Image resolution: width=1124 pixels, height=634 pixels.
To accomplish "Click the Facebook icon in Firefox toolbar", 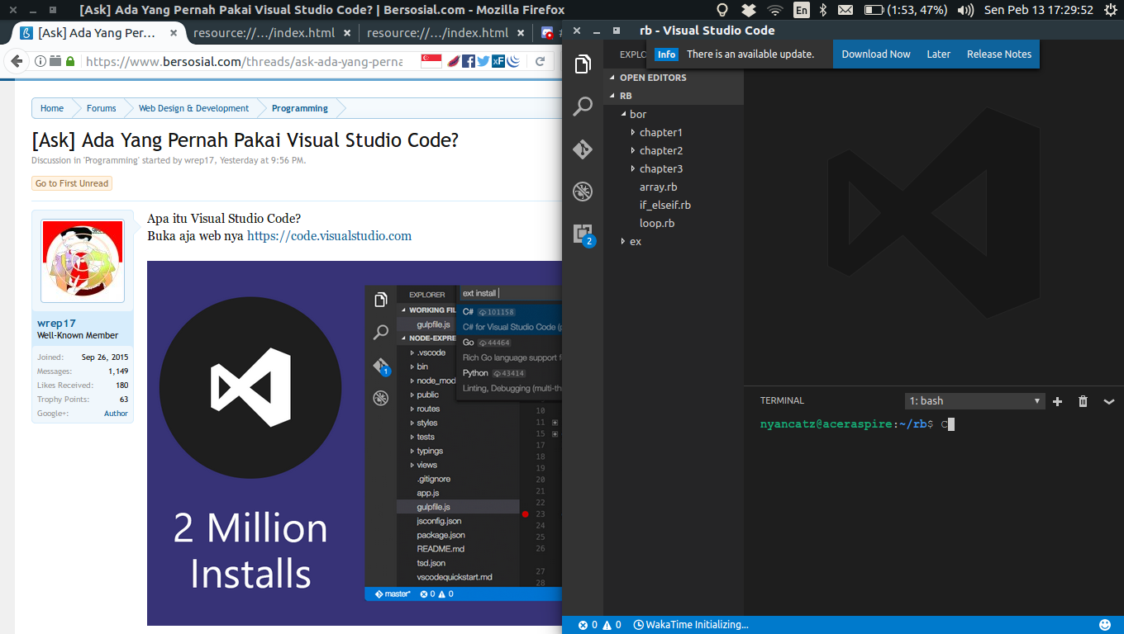I will [x=469, y=62].
